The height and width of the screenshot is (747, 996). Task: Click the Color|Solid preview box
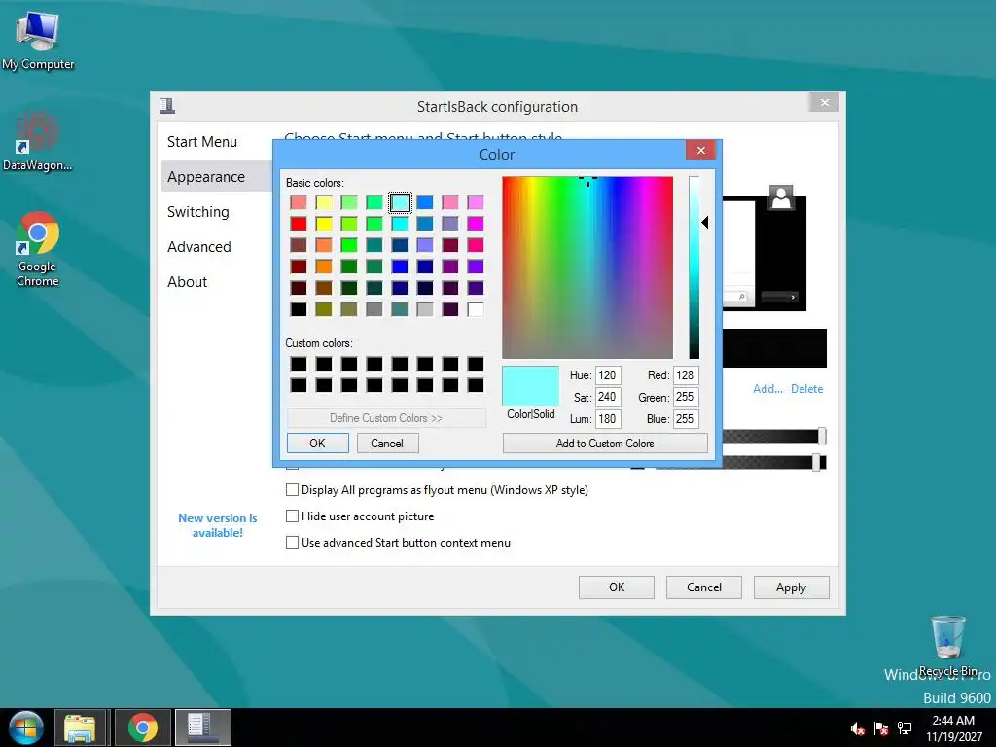pyautogui.click(x=530, y=385)
